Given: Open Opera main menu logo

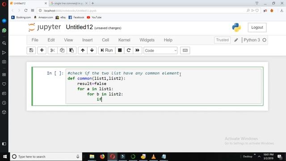Looking at the screenshot, I should tap(4, 4).
